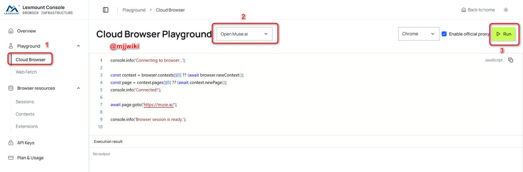Click the Execution result header

pos(108,142)
